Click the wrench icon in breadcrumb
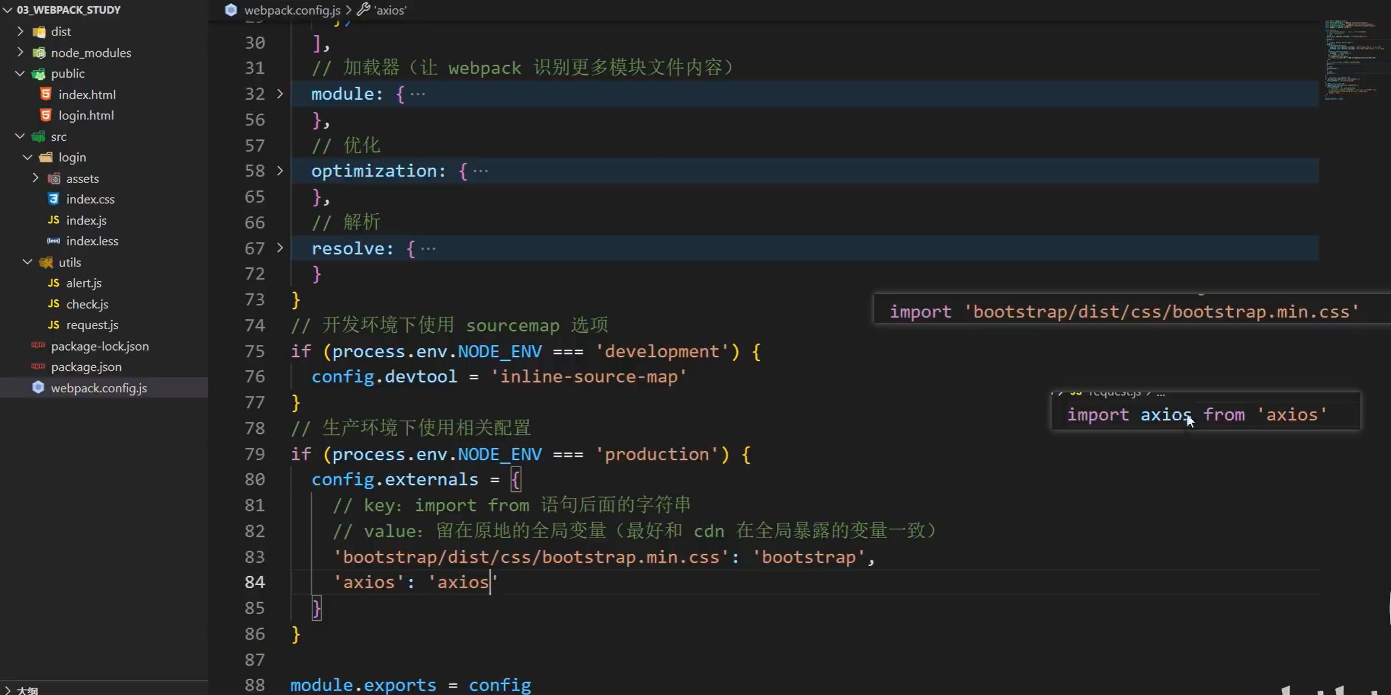 tap(364, 10)
